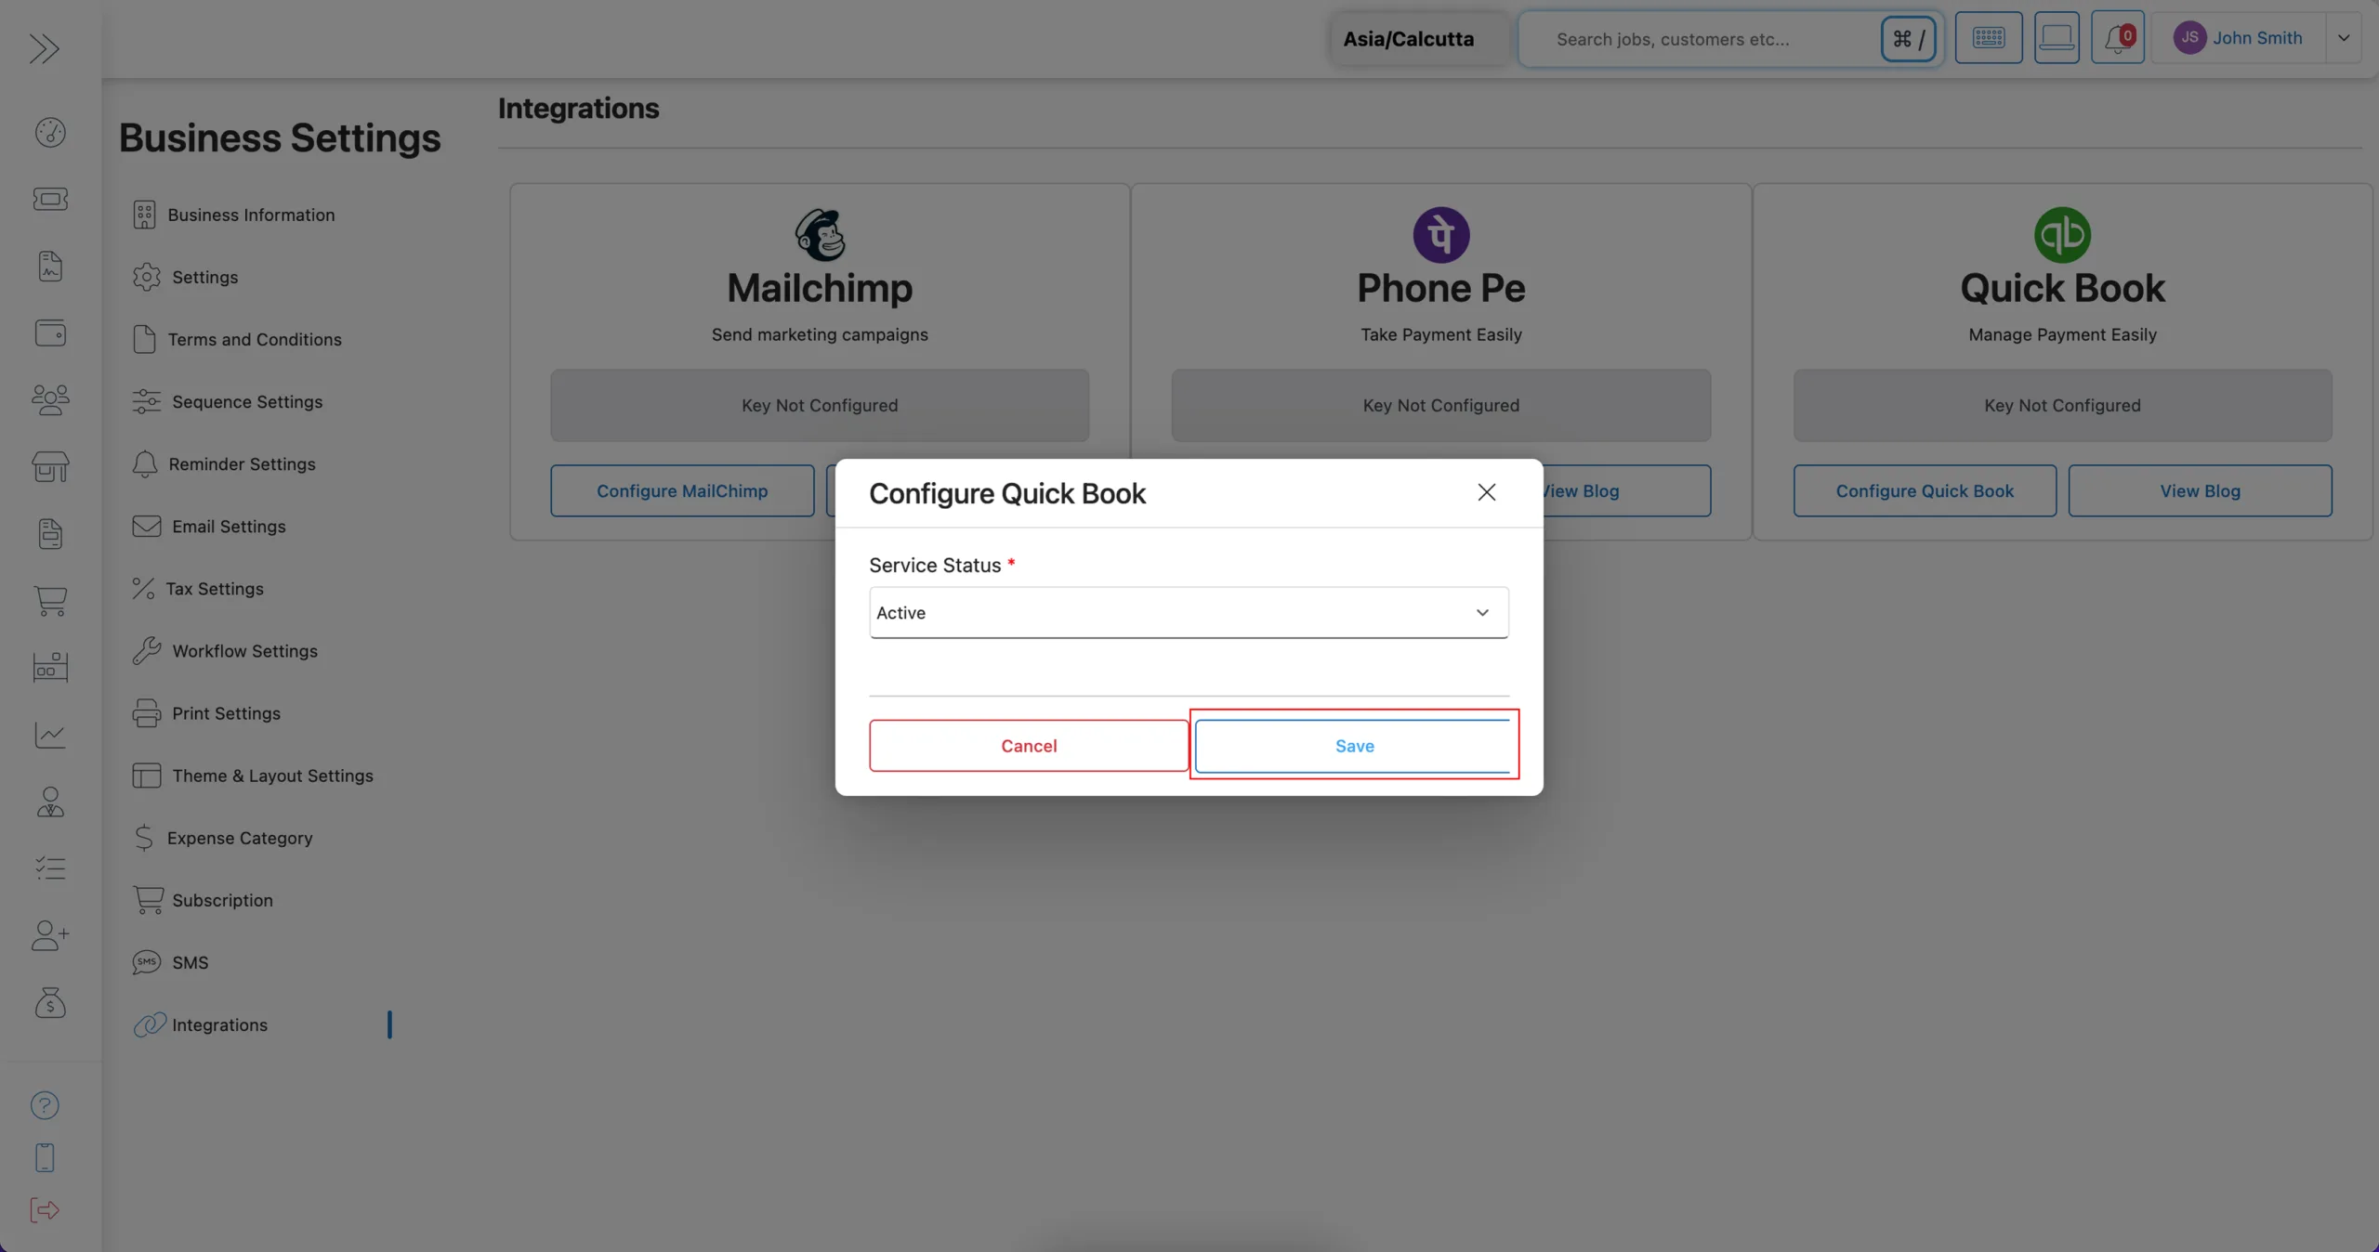Open the checklist tasks icon in sidebar
Screen dimensions: 2379x1252
coord(50,868)
